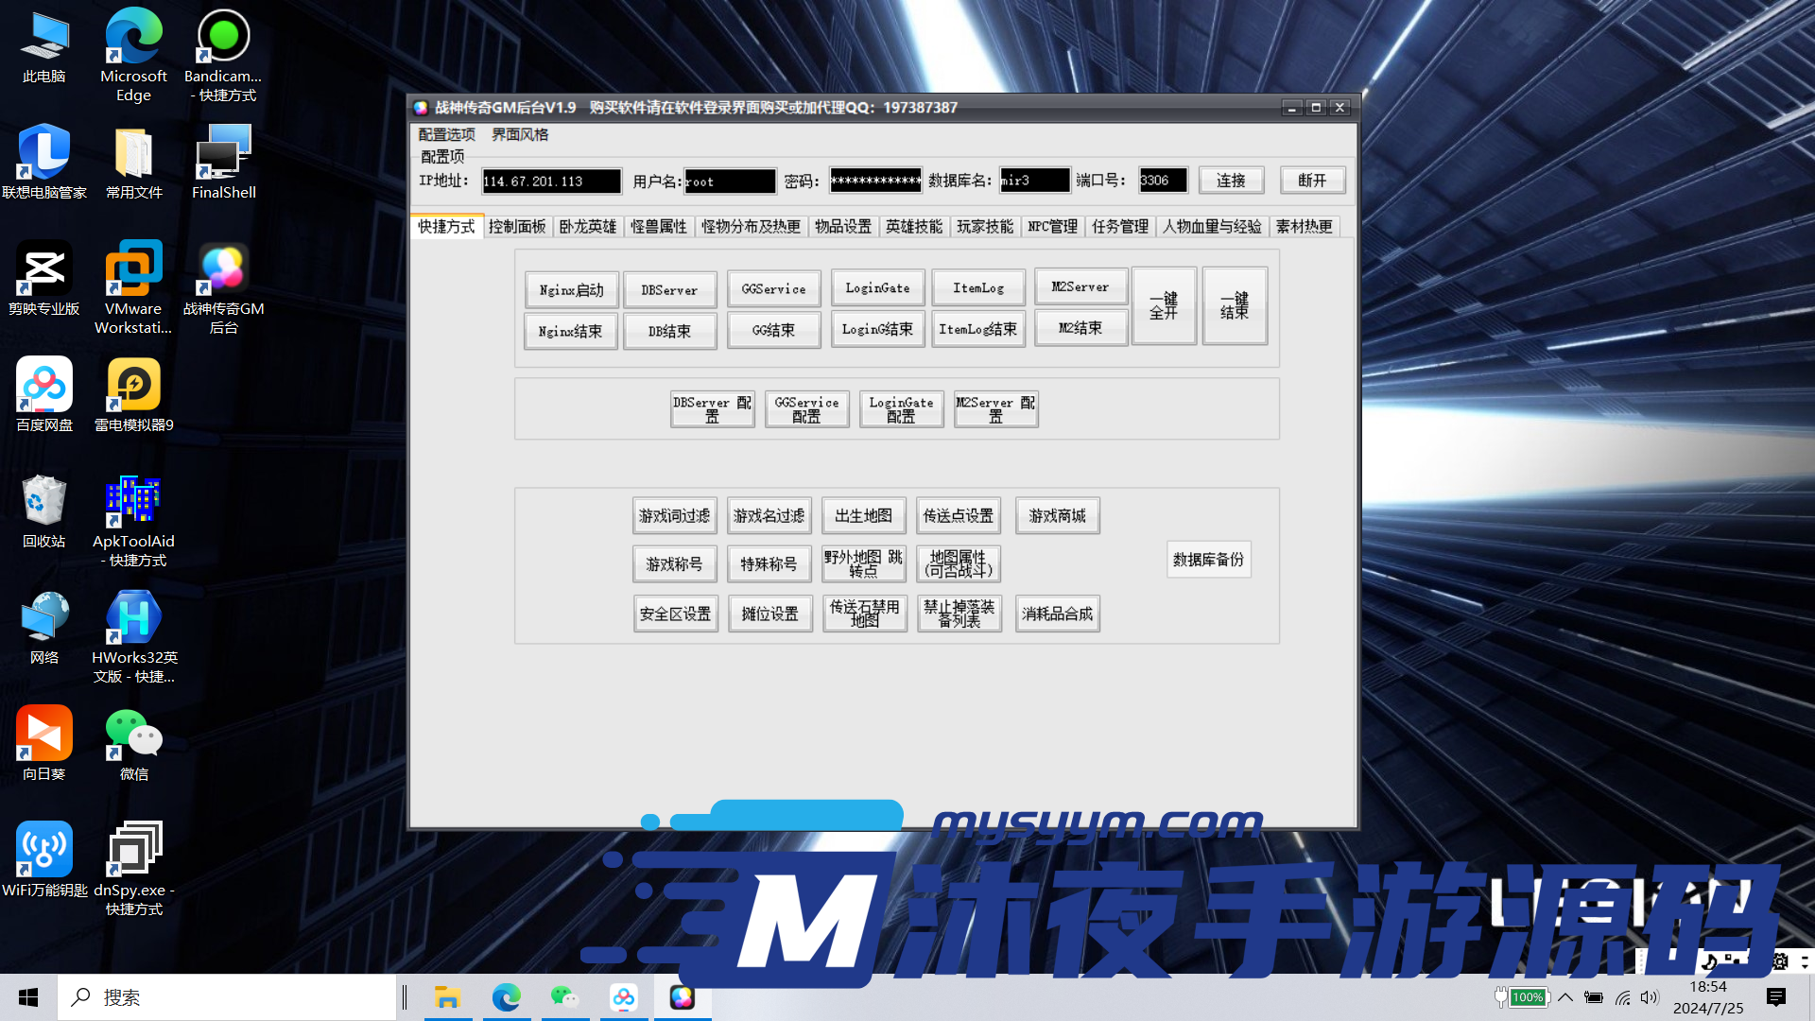Screen dimensions: 1815x1021
Task: Open the 回收站 (Recycle Bin)
Action: [43, 501]
